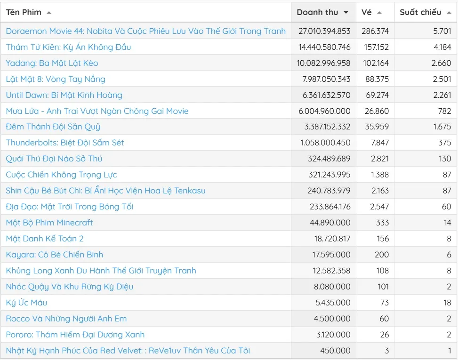Click Đêm Thánh Đội Săn Quỷ link
Image resolution: width=458 pixels, height=360 pixels.
53,127
